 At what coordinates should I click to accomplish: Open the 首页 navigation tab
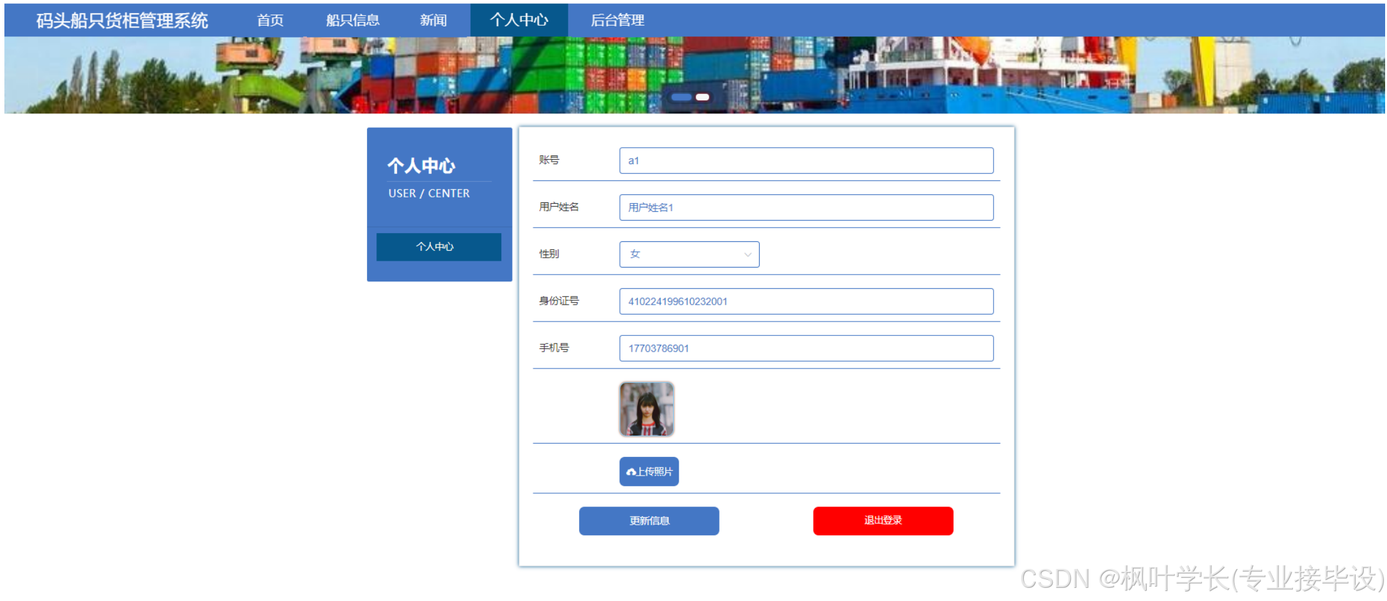pyautogui.click(x=270, y=20)
